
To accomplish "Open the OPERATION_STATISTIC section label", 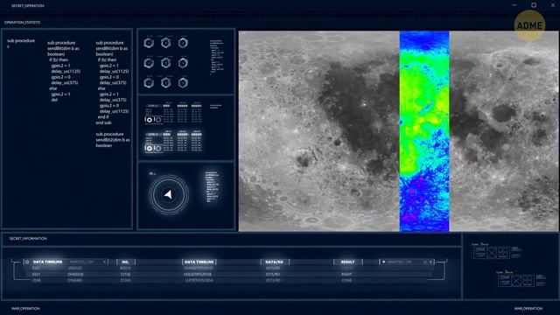I will coord(23,23).
